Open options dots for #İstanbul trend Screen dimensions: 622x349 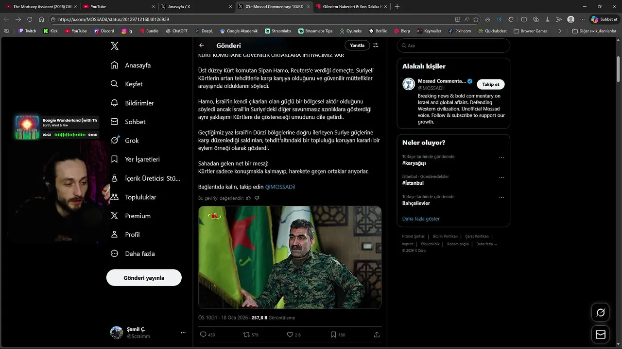(x=501, y=177)
